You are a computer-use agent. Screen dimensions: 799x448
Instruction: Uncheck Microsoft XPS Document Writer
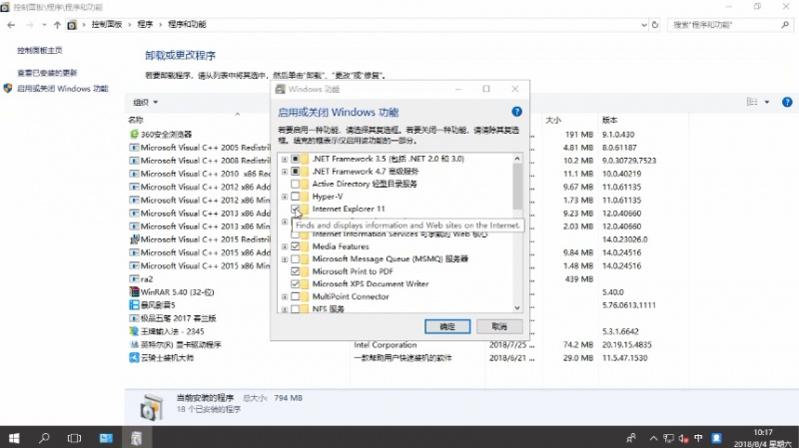[295, 284]
